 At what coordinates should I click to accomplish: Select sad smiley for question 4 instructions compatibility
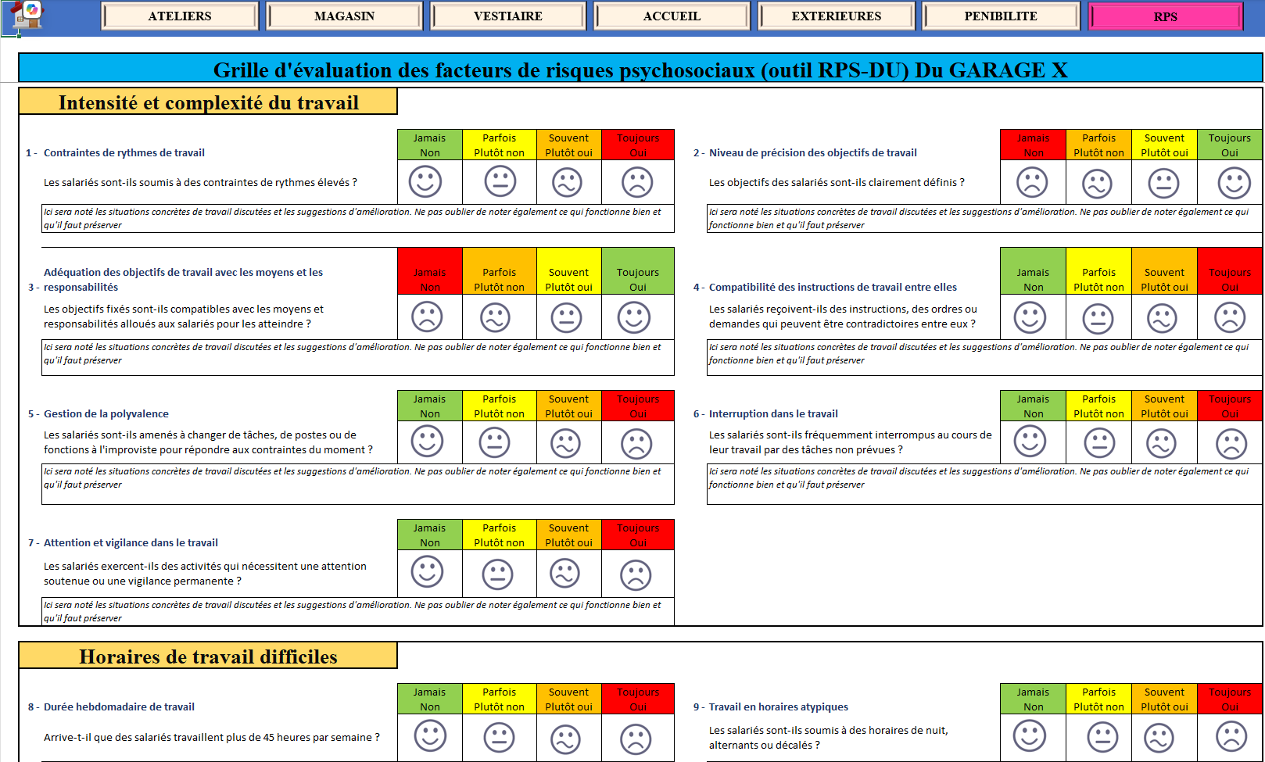point(1230,317)
